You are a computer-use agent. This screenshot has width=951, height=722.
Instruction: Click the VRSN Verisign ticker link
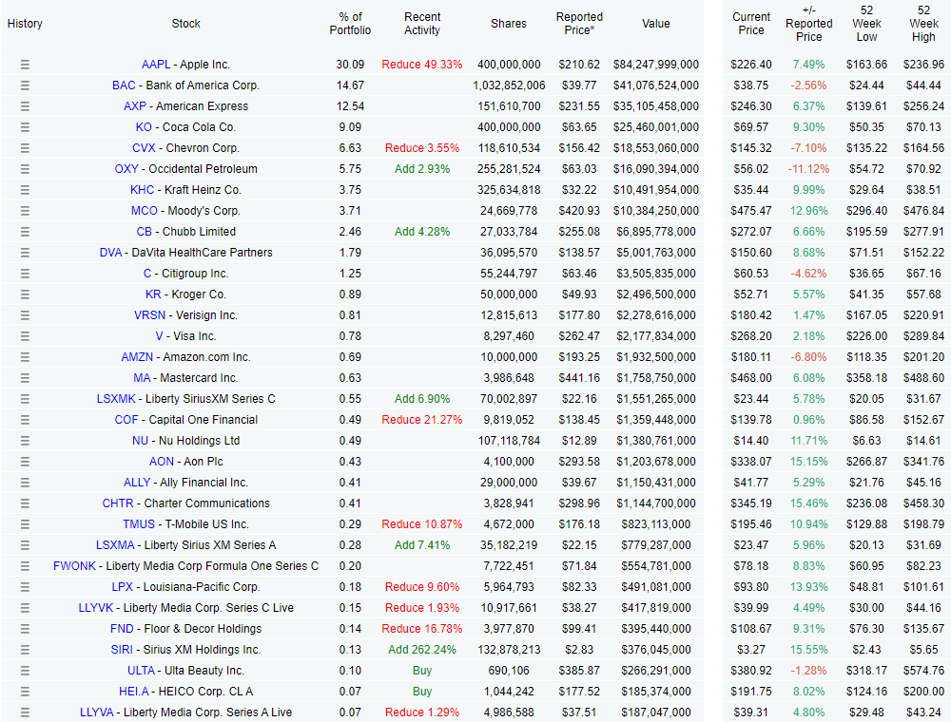point(149,315)
